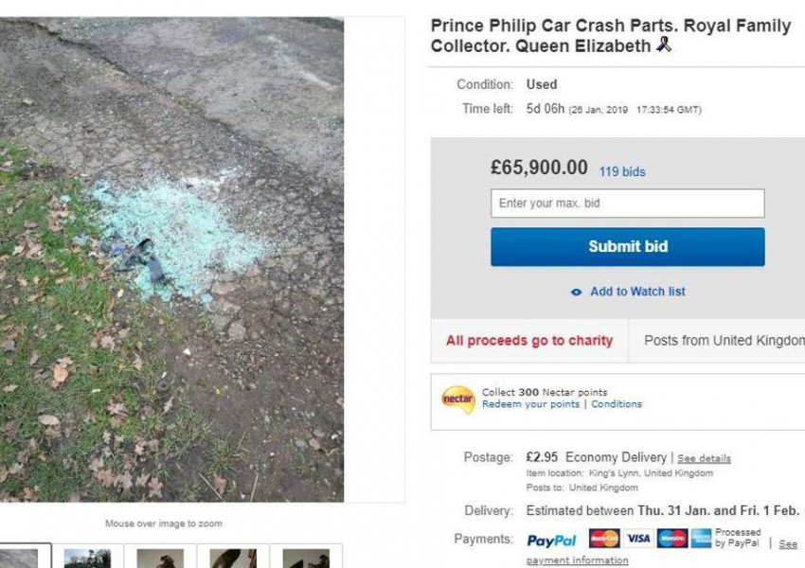
Task: Click the Mastercard payment icon
Action: [x=604, y=539]
